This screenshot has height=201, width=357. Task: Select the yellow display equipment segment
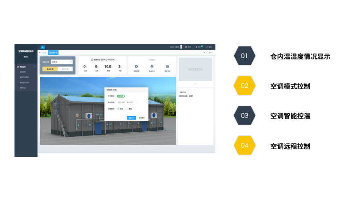[x=50, y=69]
